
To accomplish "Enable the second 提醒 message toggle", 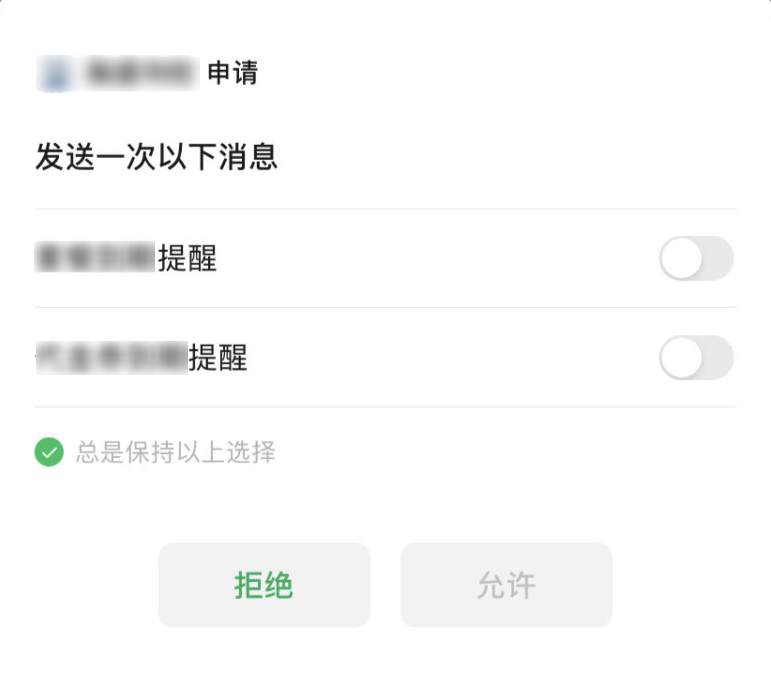I will click(696, 357).
